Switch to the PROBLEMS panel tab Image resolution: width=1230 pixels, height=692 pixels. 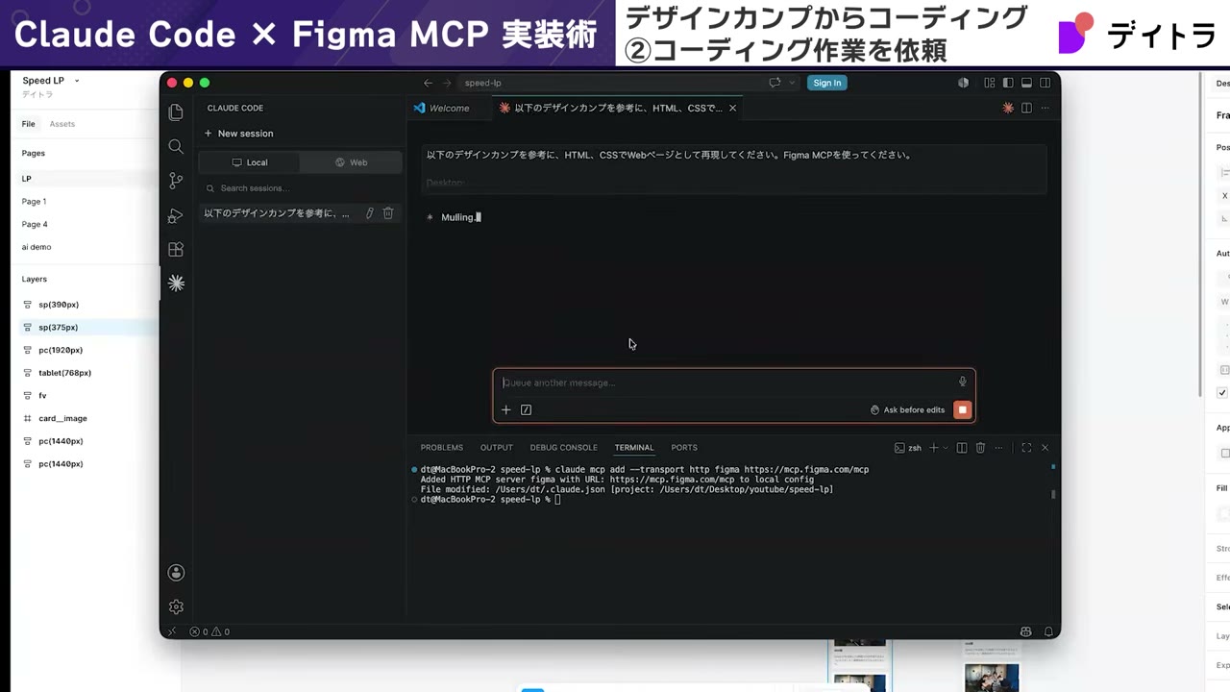(x=442, y=448)
